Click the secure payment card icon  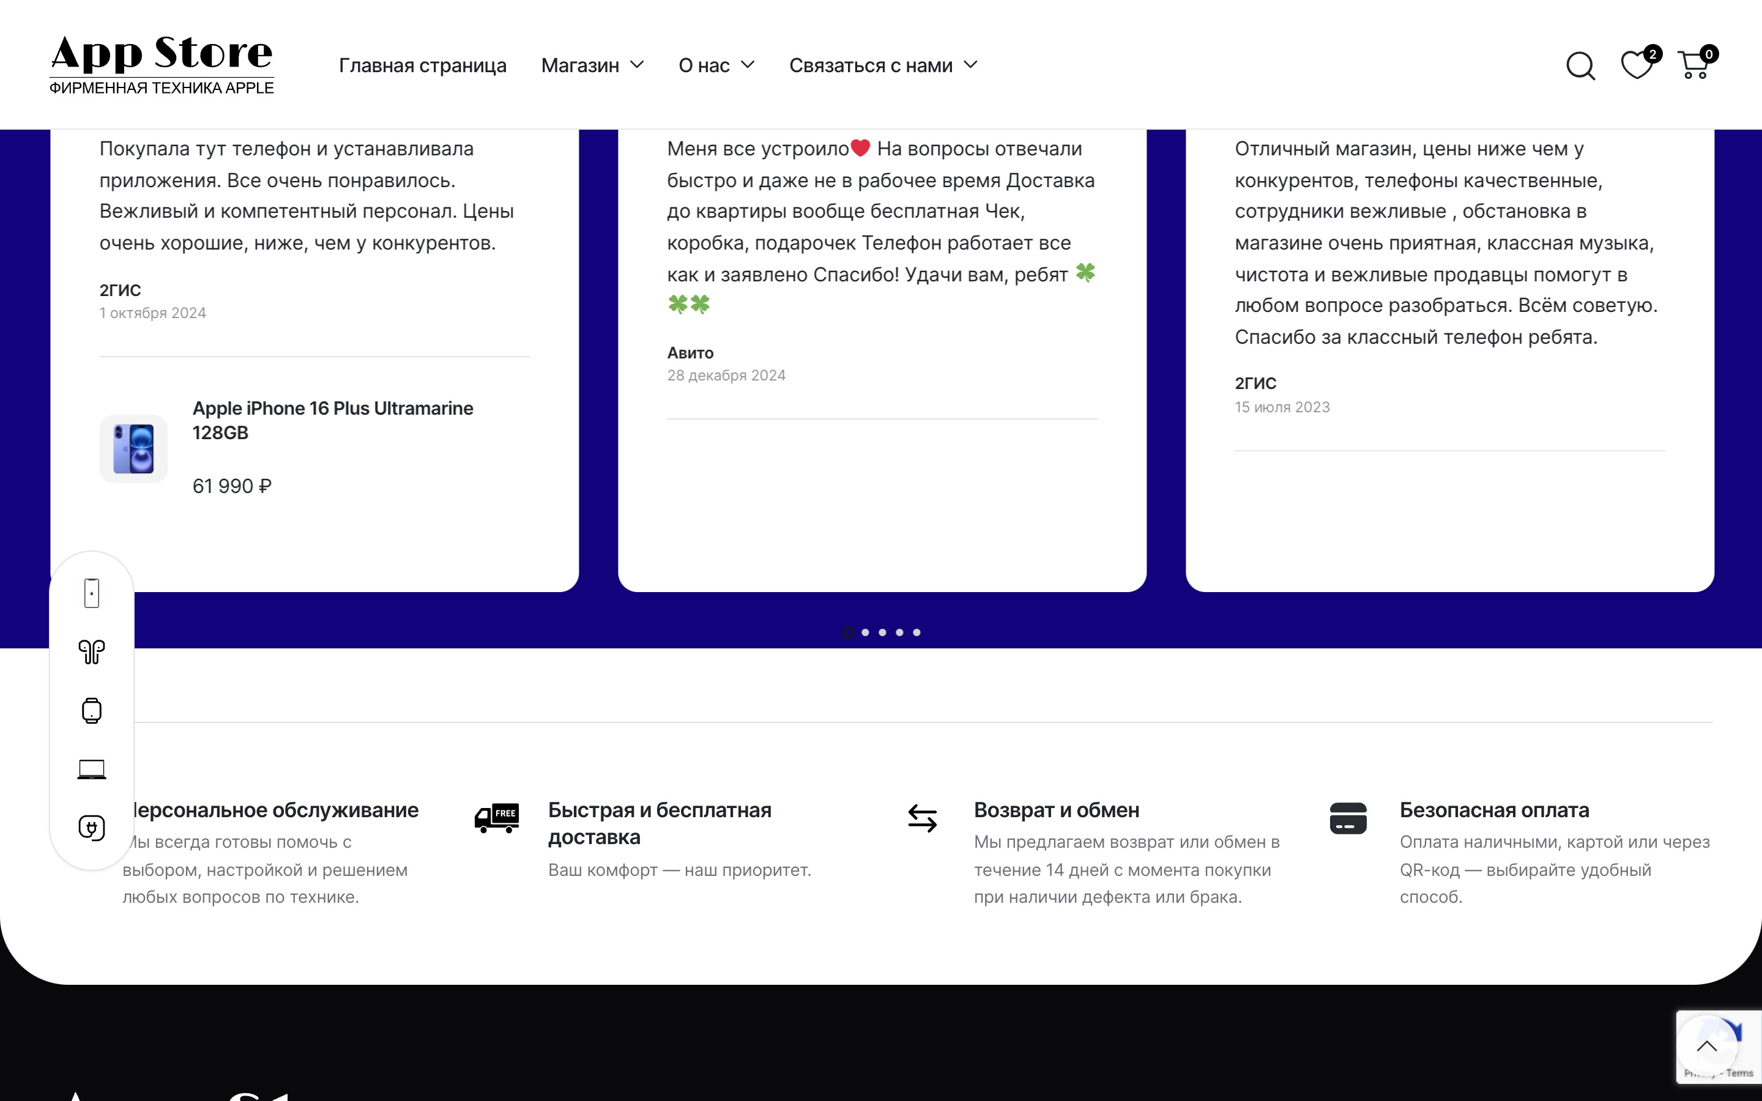(1348, 818)
